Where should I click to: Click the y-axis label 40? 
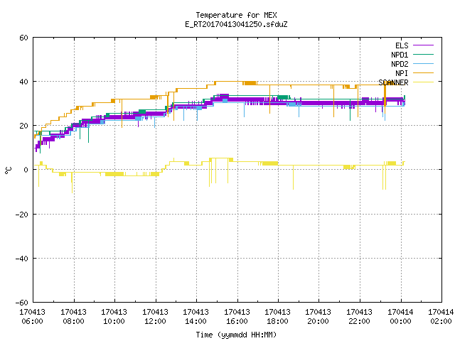tap(23, 82)
